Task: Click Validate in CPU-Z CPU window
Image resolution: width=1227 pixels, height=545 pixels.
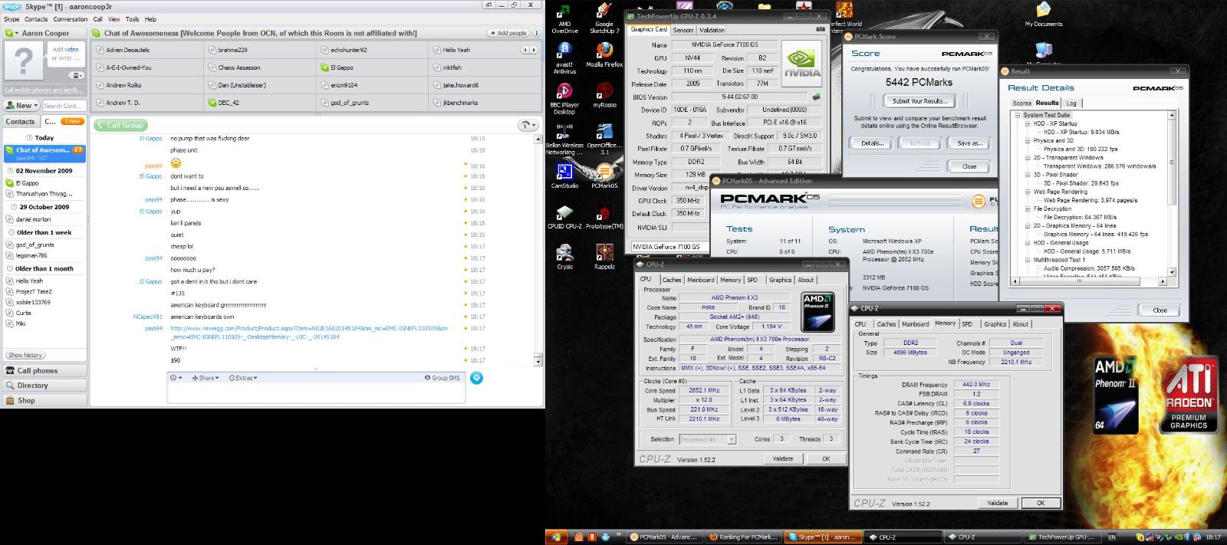Action: click(x=782, y=458)
